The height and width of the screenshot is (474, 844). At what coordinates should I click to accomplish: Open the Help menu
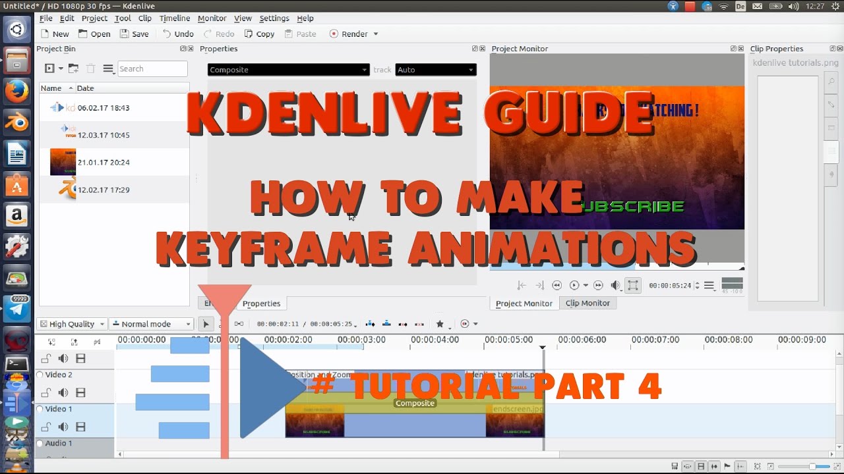(x=305, y=18)
